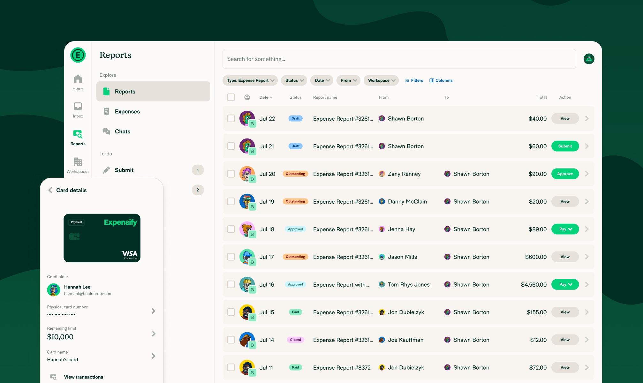This screenshot has width=643, height=383.
Task: Check the Jul 22 report checkbox
Action: [231, 118]
